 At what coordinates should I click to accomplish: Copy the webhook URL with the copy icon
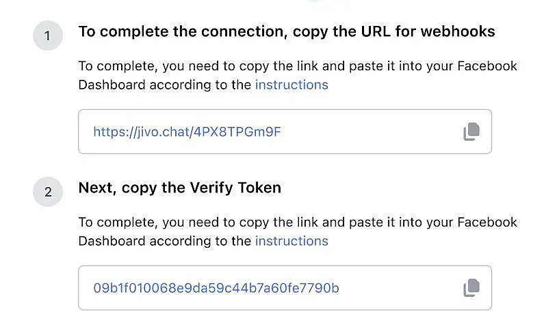tap(471, 132)
